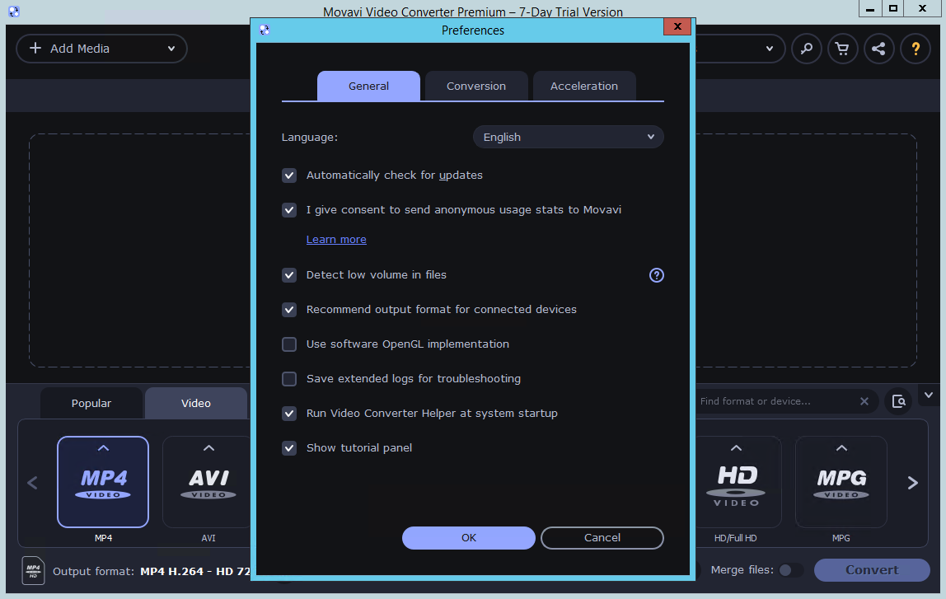Cancel the Preferences dialog
This screenshot has width=946, height=599.
602,537
